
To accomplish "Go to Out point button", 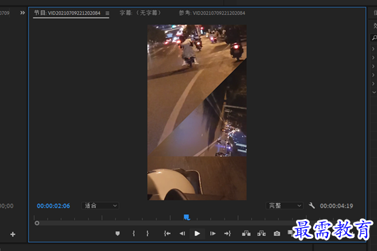I will pos(227,233).
